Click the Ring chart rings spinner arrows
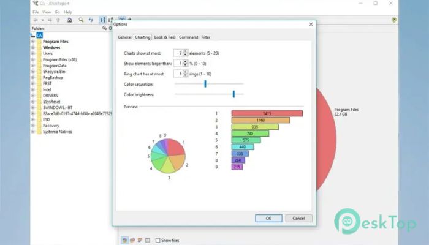Viewport: 429px width, 245px height. [x=186, y=74]
